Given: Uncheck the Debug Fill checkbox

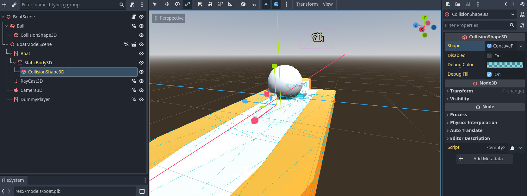Looking at the screenshot, I should (x=489, y=74).
